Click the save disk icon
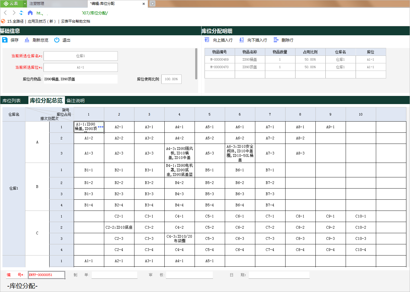Viewport: 410px width, 292px height. click(5, 40)
